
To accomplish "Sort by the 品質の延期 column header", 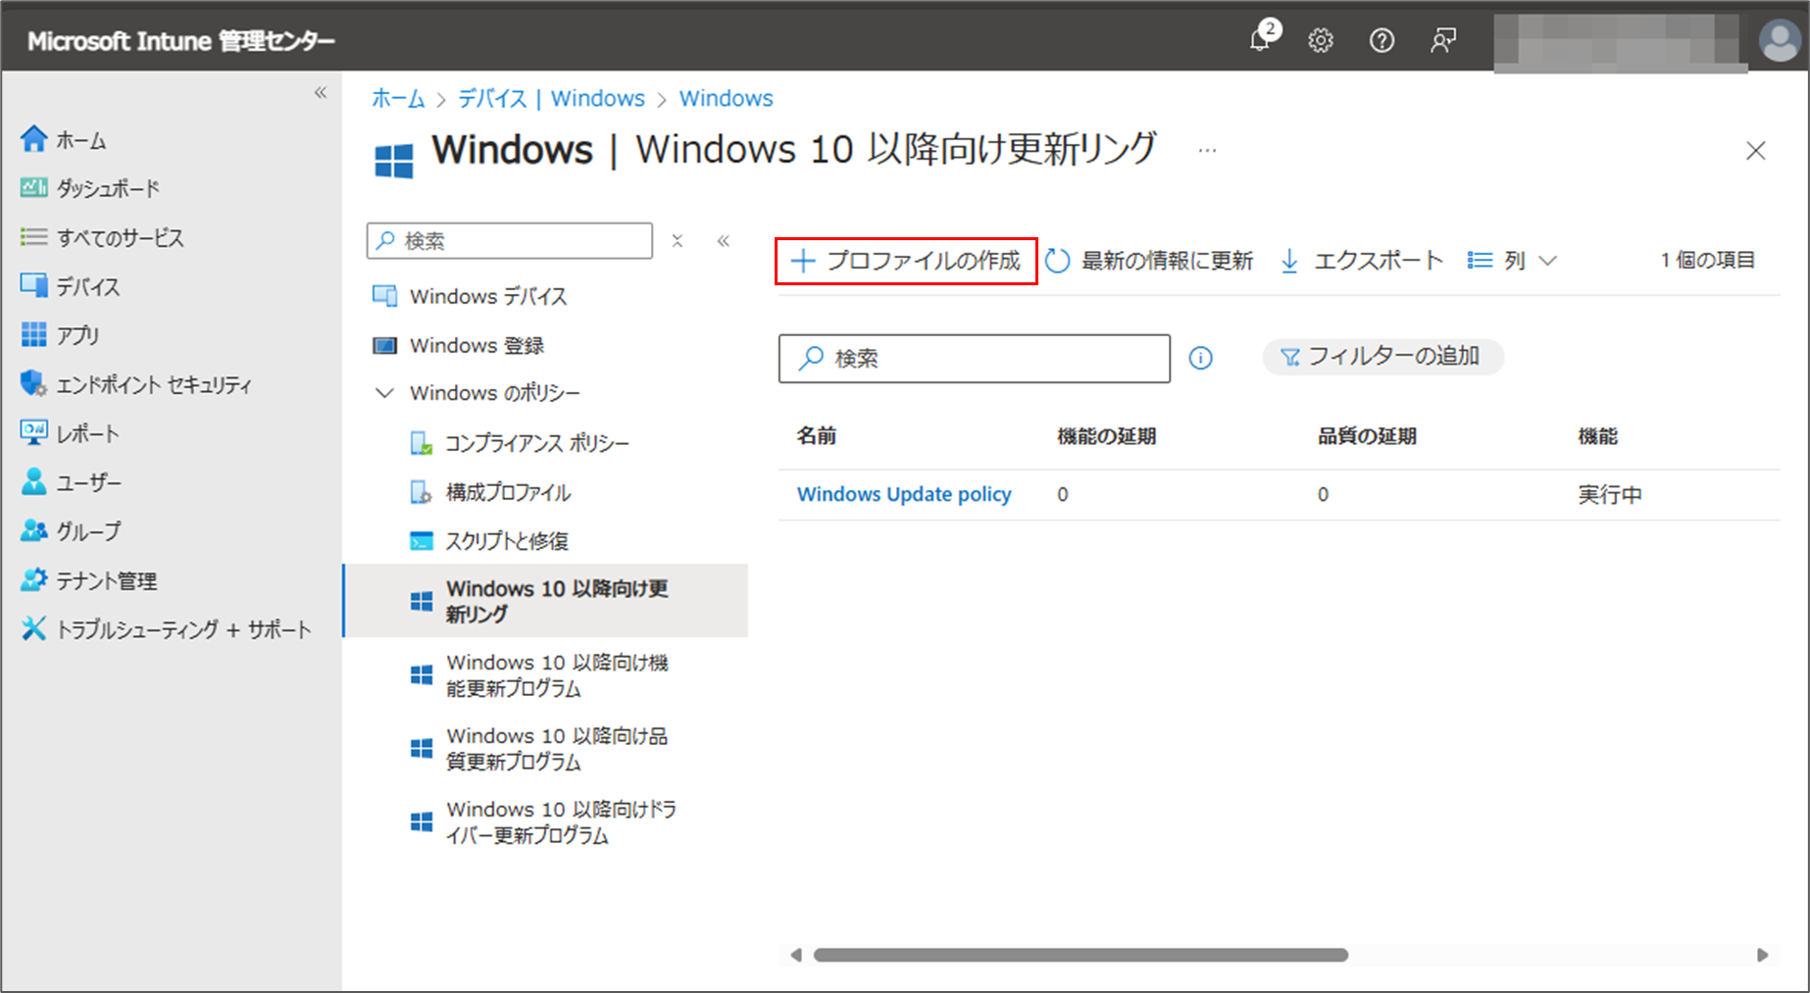I will [x=1366, y=436].
